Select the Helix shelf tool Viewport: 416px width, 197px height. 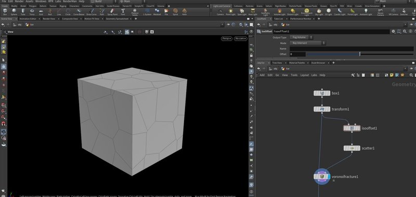tap(185, 11)
